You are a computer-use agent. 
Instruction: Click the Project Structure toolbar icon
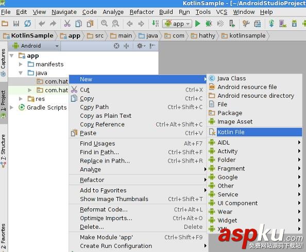pyautogui.click(x=257, y=24)
